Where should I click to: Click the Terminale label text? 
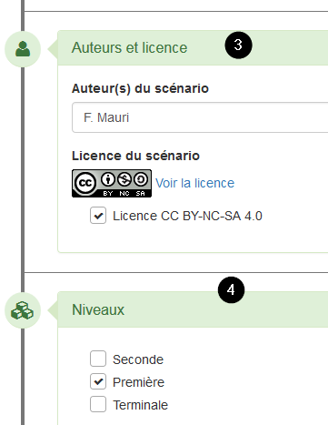(141, 405)
